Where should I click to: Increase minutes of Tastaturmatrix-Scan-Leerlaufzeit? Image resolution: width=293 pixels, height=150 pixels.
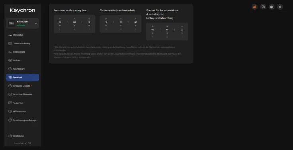tap(121, 19)
